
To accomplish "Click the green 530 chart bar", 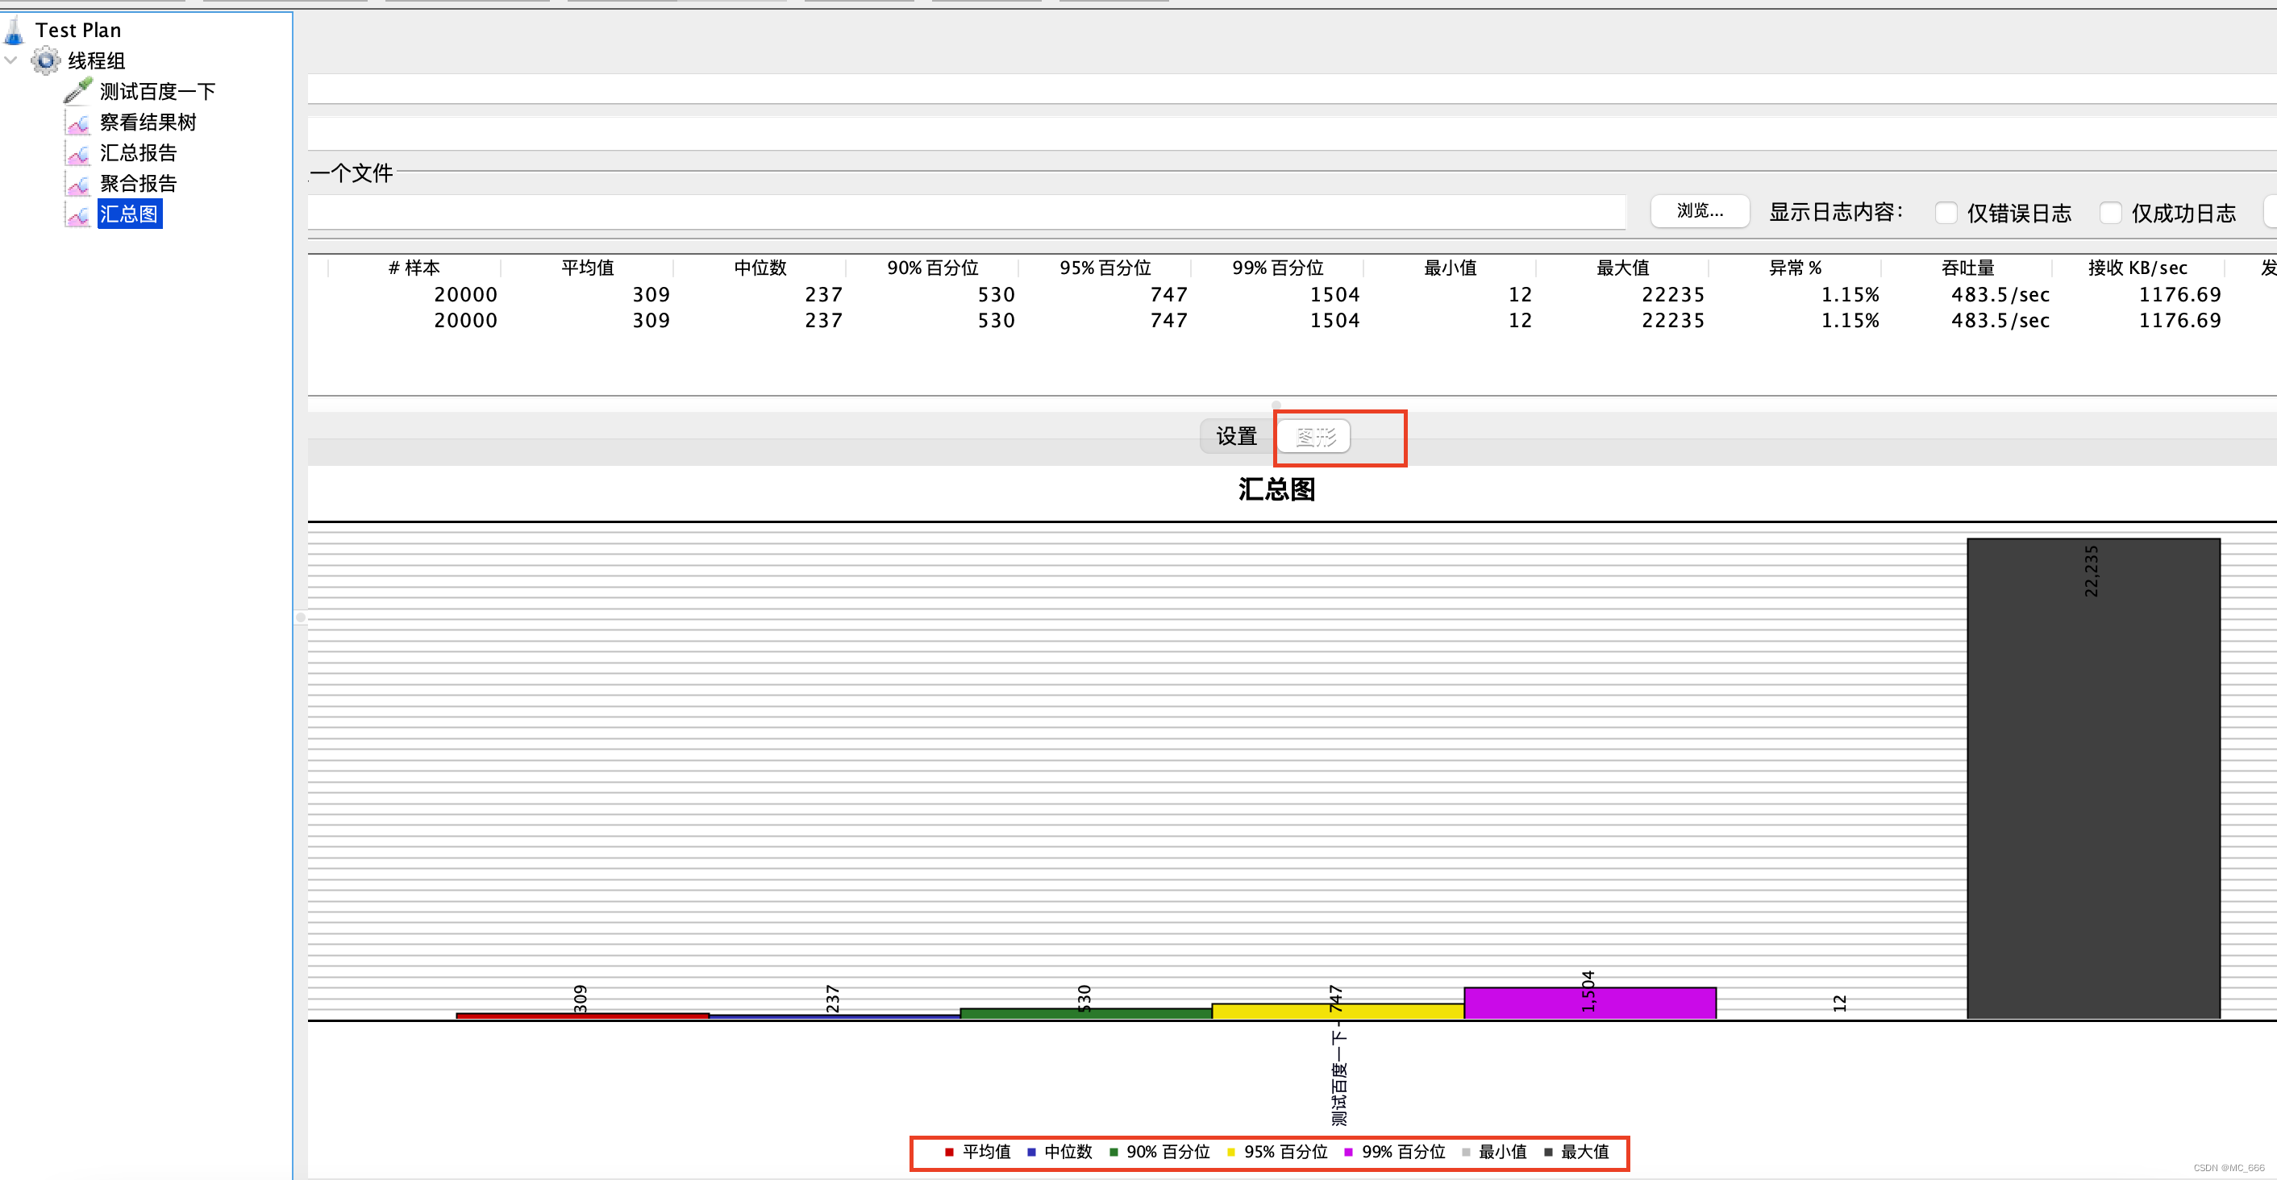I will (x=1086, y=1014).
